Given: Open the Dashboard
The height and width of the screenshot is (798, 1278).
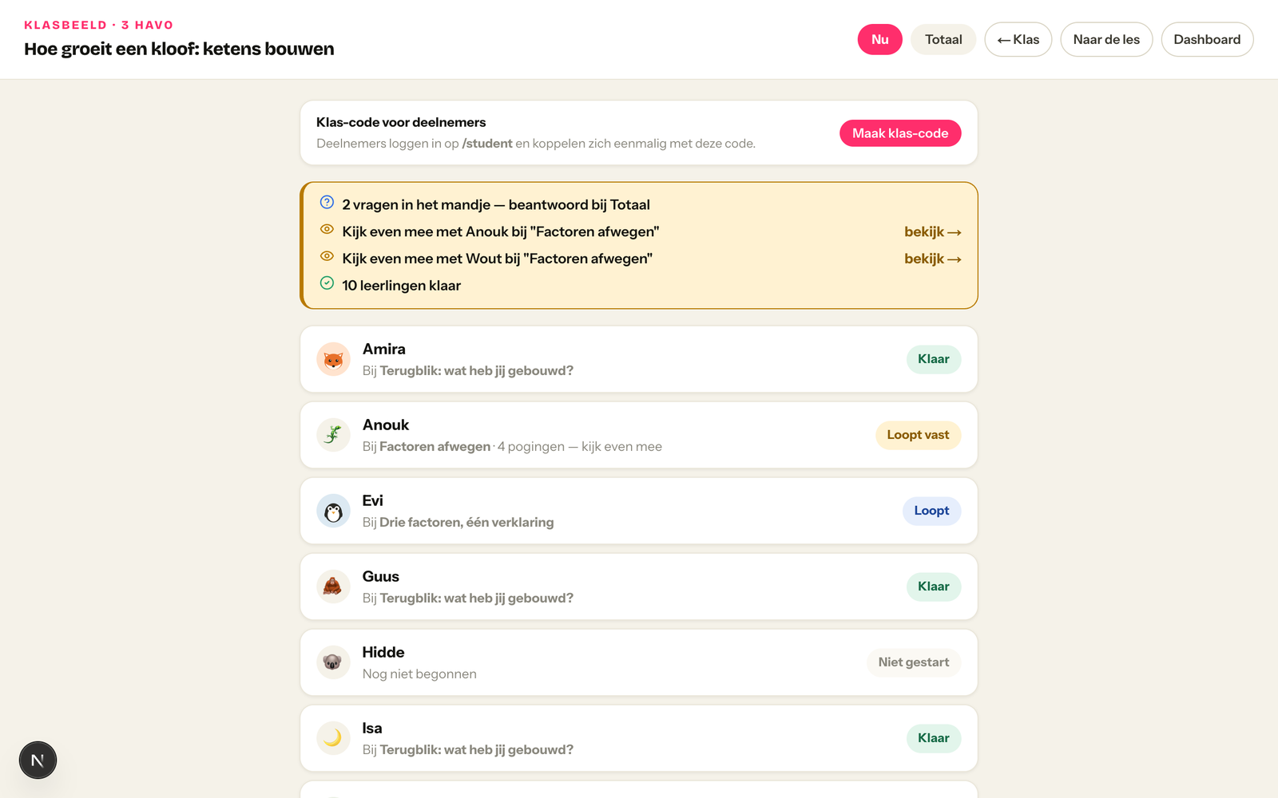Looking at the screenshot, I should coord(1207,39).
